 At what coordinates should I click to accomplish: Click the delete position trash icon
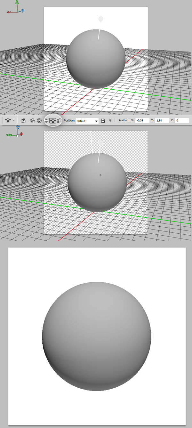click(110, 121)
